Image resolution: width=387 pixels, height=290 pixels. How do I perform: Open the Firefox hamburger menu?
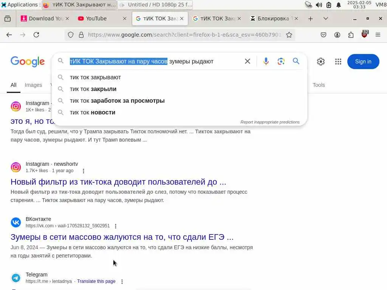378,35
